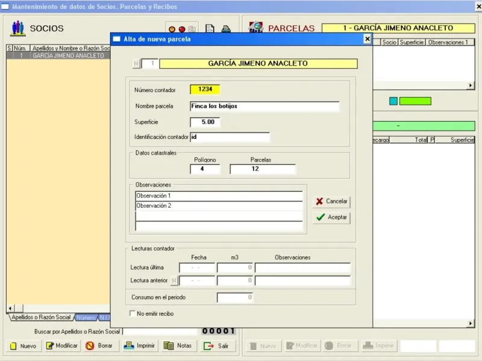Screen dimensions: 482x361
Task: Switch to the Número sort tab
Action: click(86, 318)
